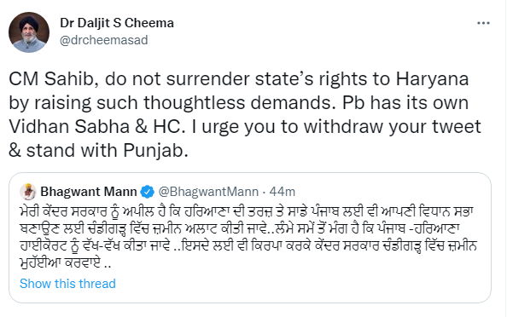Click the first line of Punjabi text
Viewport: 507px width, 317px height.
point(247,212)
